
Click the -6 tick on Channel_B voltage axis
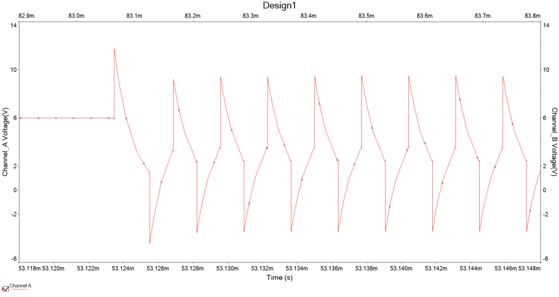click(546, 259)
